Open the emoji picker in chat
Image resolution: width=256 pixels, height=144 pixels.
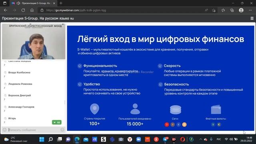tap(4, 130)
